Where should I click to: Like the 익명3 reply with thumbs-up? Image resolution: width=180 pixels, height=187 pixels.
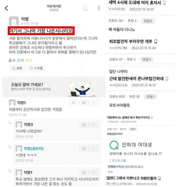84,125
